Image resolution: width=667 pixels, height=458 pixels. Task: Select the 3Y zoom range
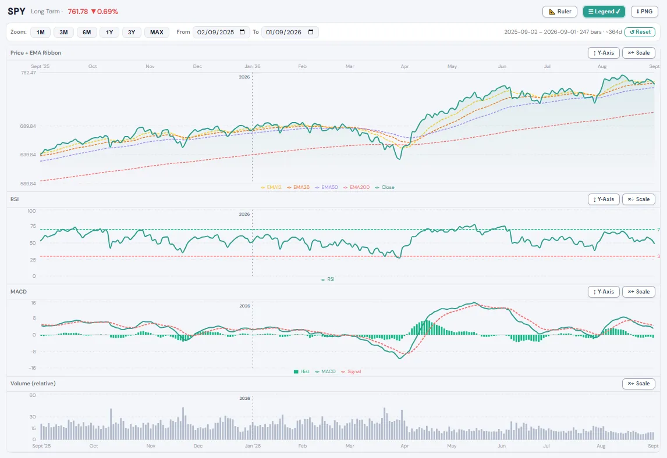point(132,33)
